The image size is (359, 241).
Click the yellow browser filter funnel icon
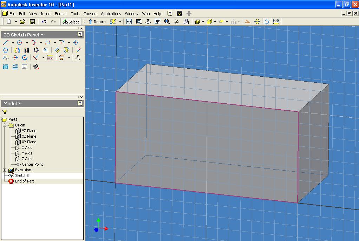(5, 112)
